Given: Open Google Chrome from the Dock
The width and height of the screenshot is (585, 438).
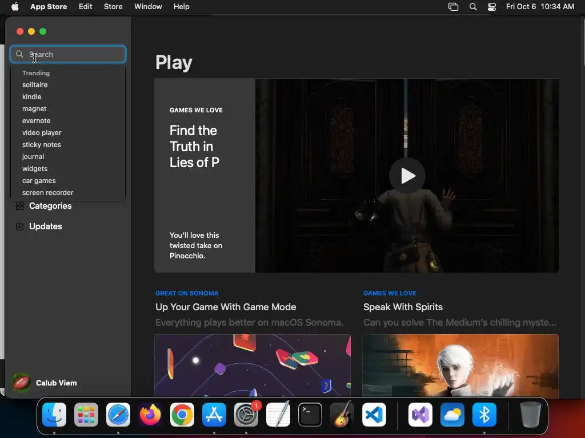Looking at the screenshot, I should (182, 415).
